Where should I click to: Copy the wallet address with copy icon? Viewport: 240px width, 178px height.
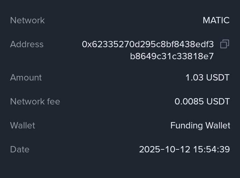tap(225, 44)
